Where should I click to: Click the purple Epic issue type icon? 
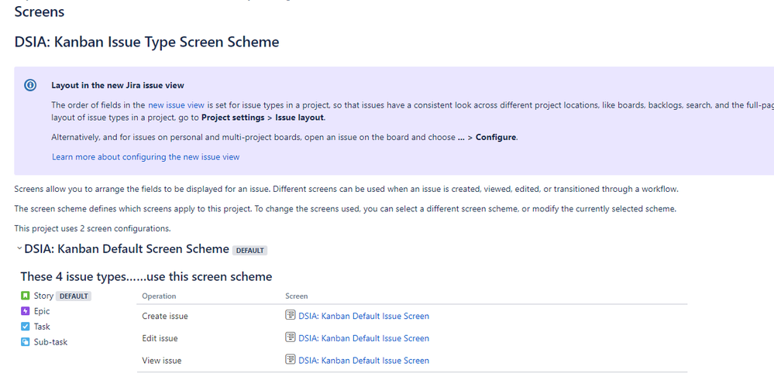25,311
